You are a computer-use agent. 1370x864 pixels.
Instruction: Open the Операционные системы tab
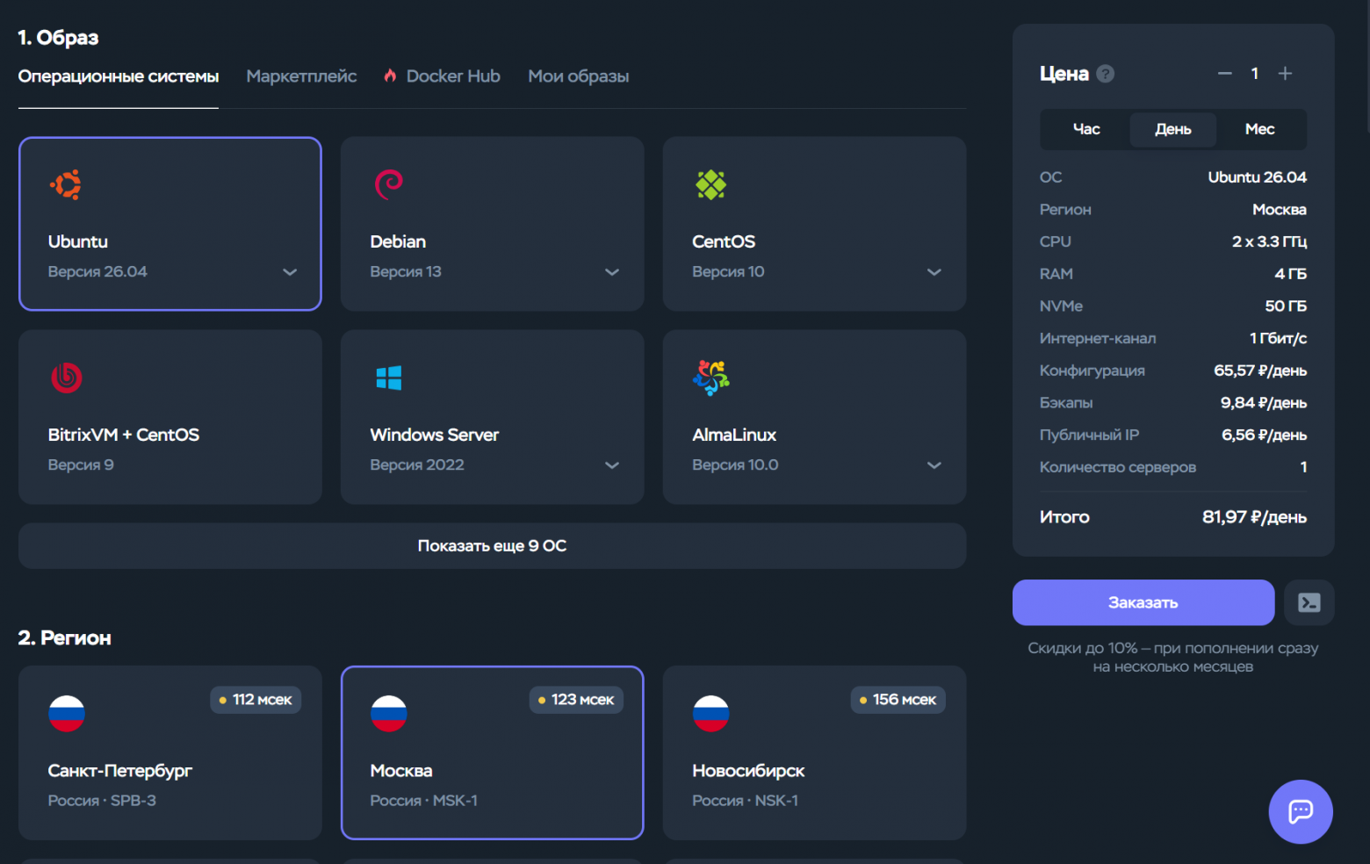(119, 76)
